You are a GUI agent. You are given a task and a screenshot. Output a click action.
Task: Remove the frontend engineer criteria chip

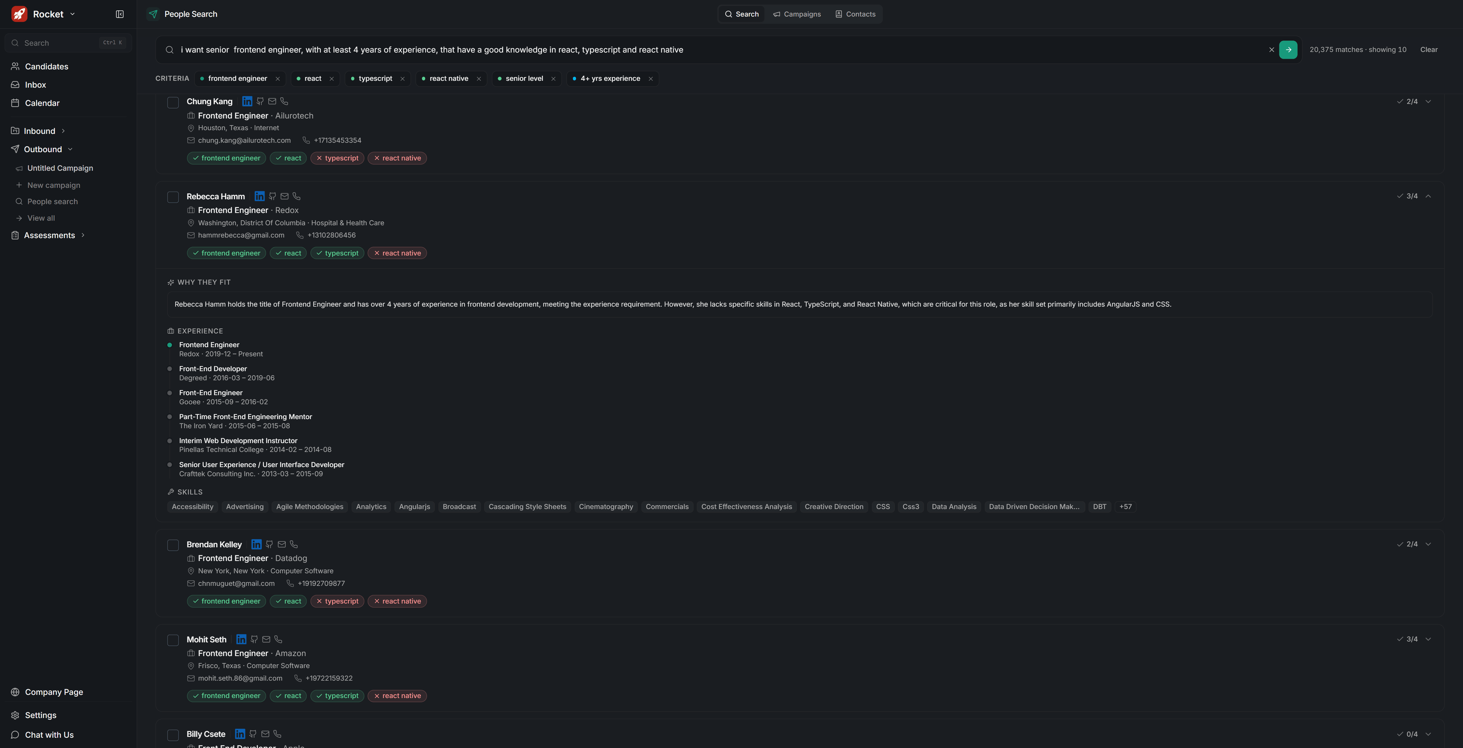click(x=278, y=79)
